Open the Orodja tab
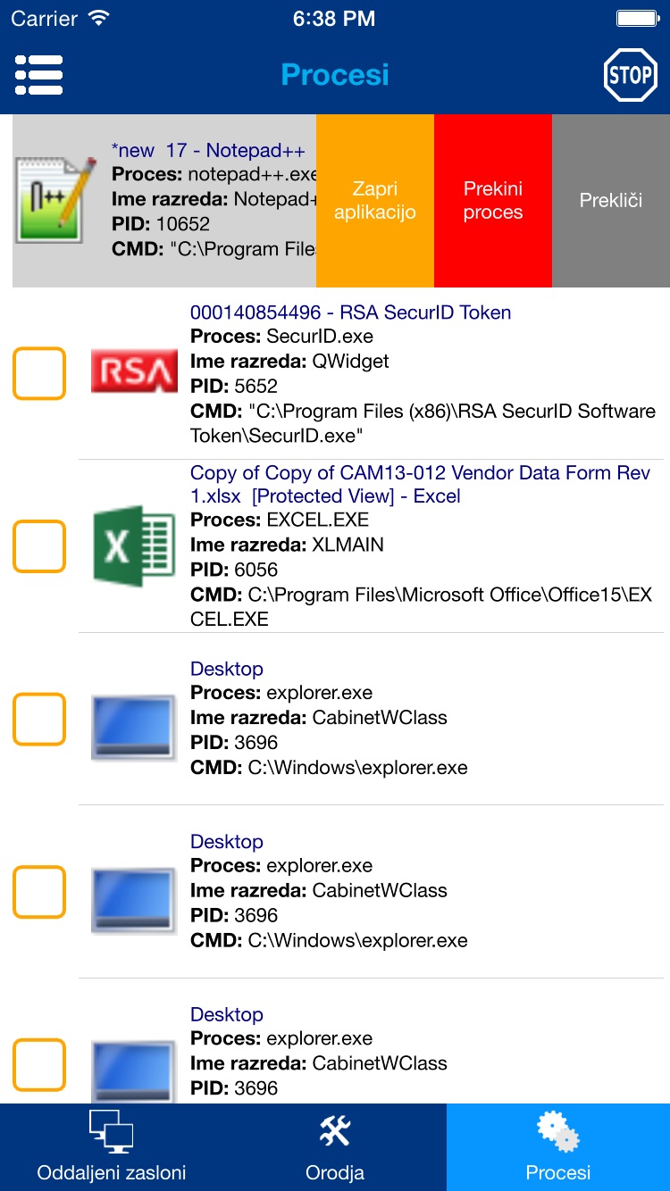 click(x=335, y=1147)
